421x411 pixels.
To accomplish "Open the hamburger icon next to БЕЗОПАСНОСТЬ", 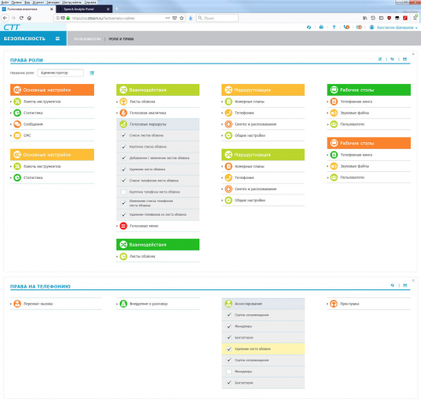I will point(57,39).
